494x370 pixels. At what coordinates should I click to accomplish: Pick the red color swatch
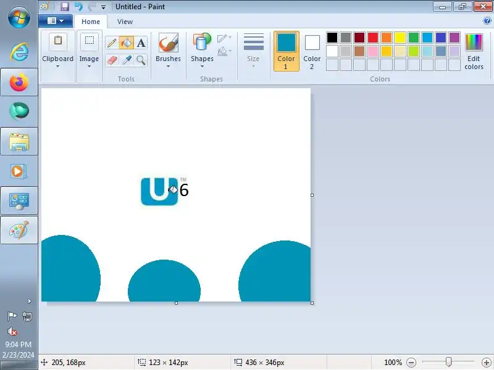[x=373, y=38]
